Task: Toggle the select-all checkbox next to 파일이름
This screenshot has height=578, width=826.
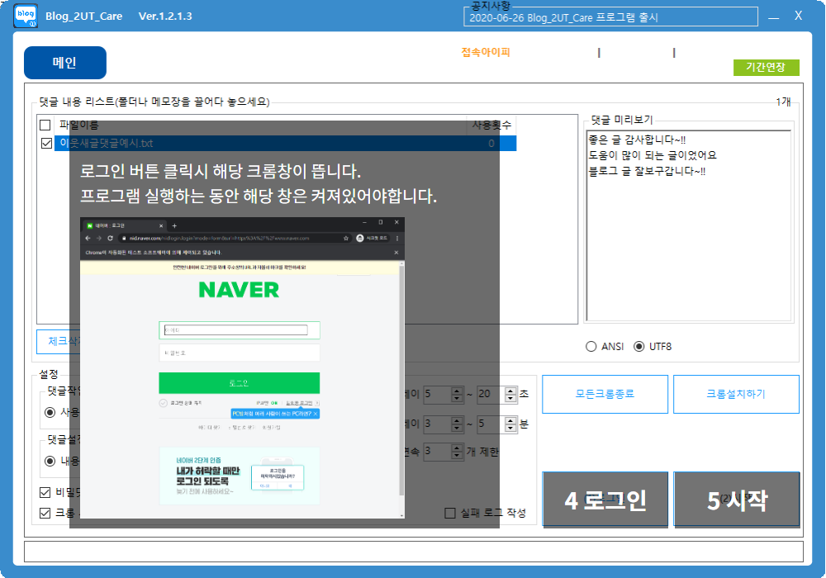Action: (x=45, y=126)
